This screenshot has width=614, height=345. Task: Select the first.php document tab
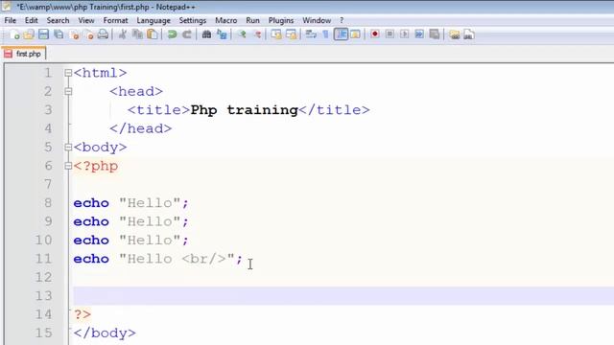click(x=24, y=54)
